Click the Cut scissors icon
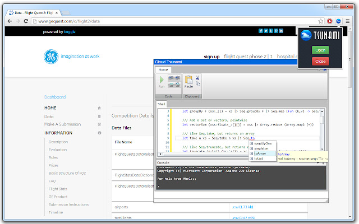 [x=197, y=78]
